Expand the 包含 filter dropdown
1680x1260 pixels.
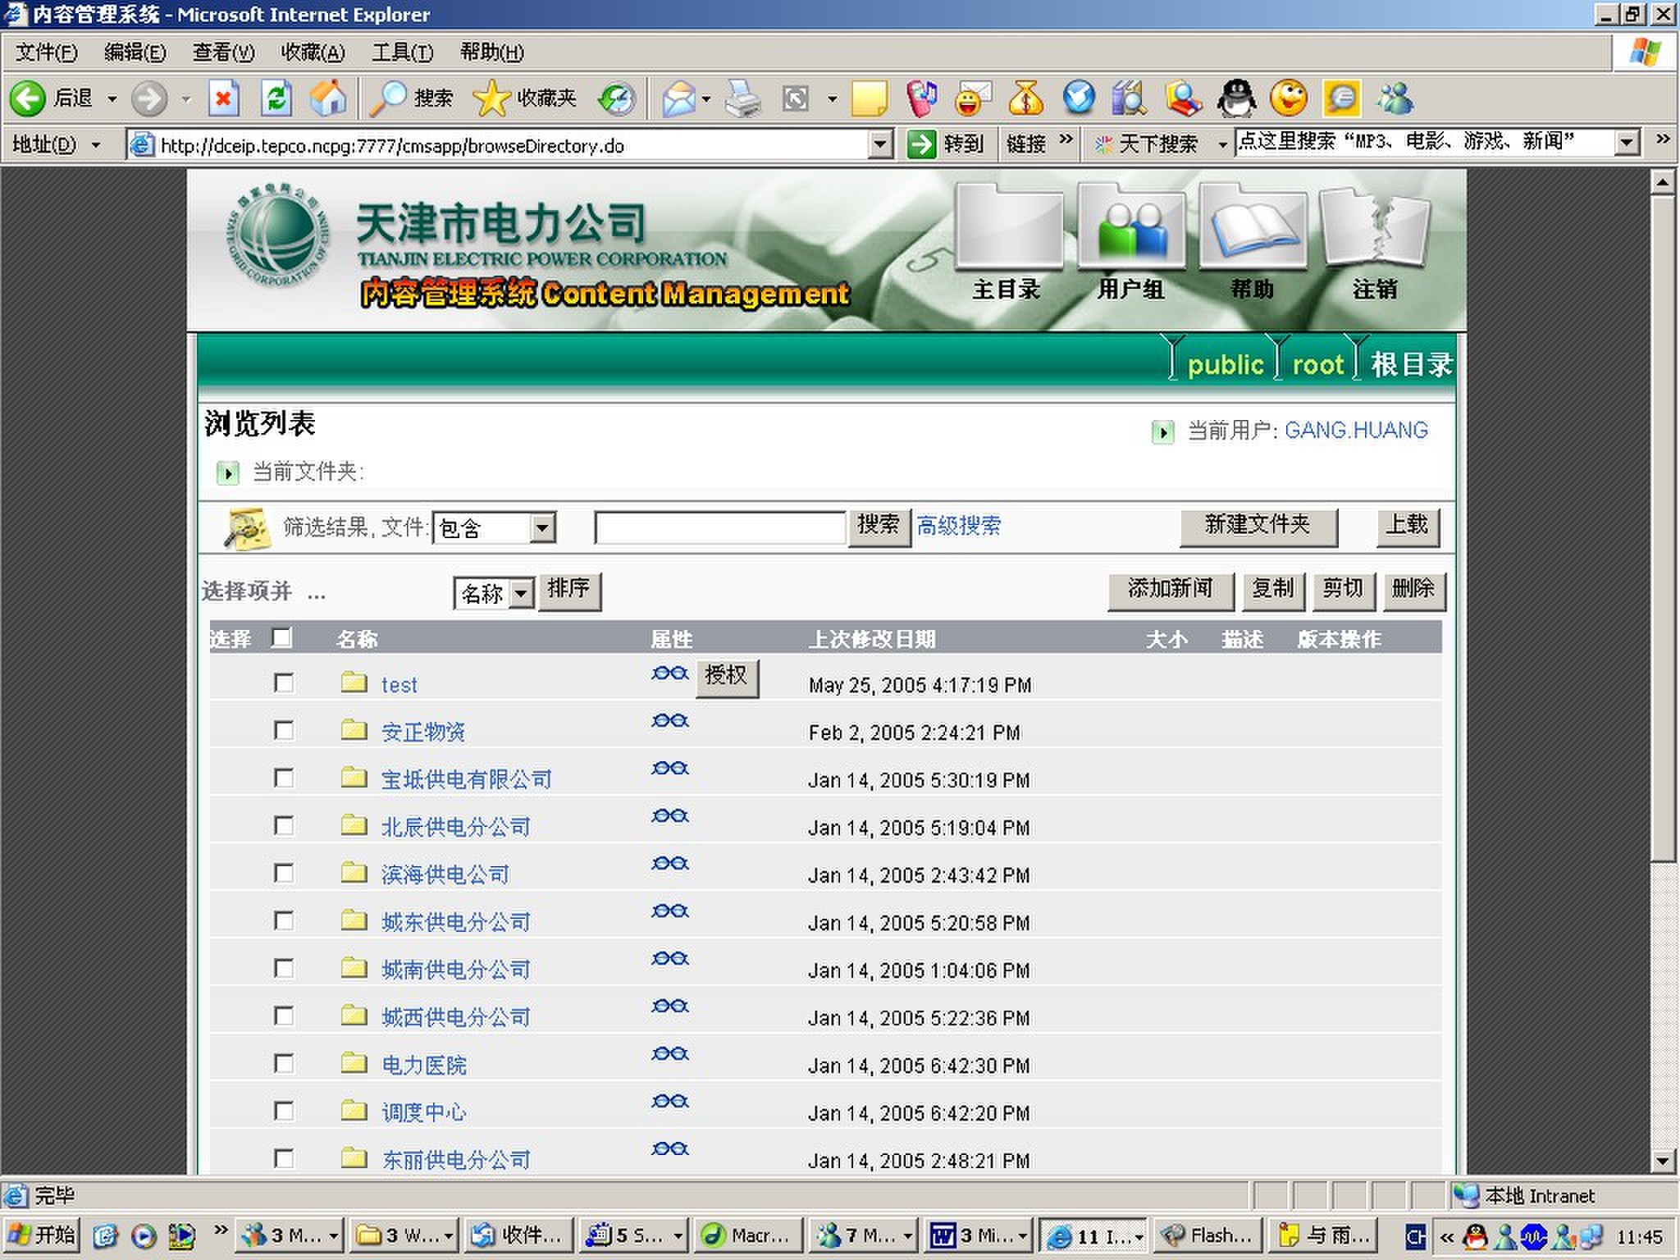point(541,527)
